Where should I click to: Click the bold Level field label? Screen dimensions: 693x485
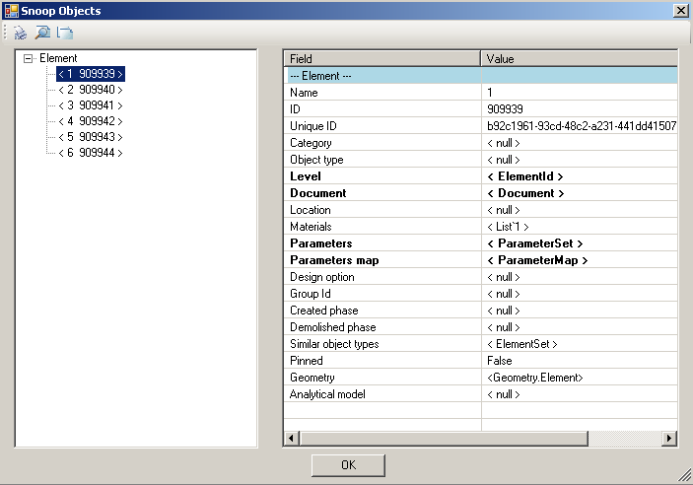coord(306,176)
